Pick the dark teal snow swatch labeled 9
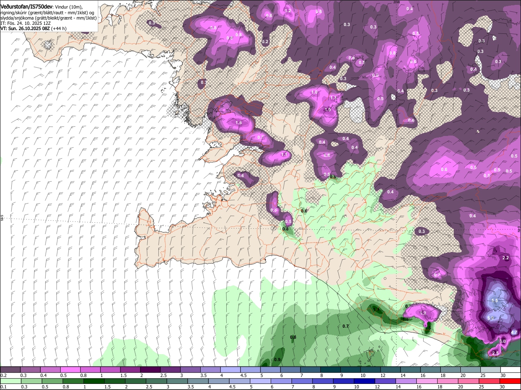The image size is (521, 390). pyautogui.click(x=351, y=370)
